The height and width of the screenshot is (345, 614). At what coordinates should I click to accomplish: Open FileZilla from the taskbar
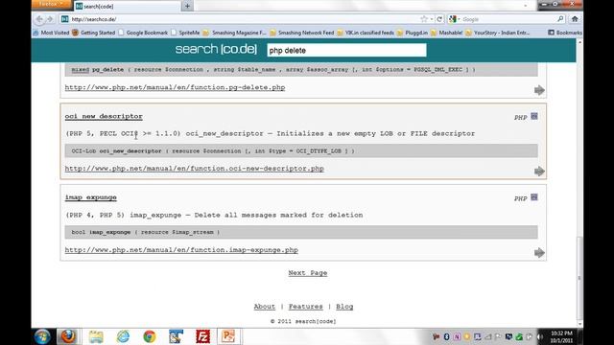click(202, 336)
